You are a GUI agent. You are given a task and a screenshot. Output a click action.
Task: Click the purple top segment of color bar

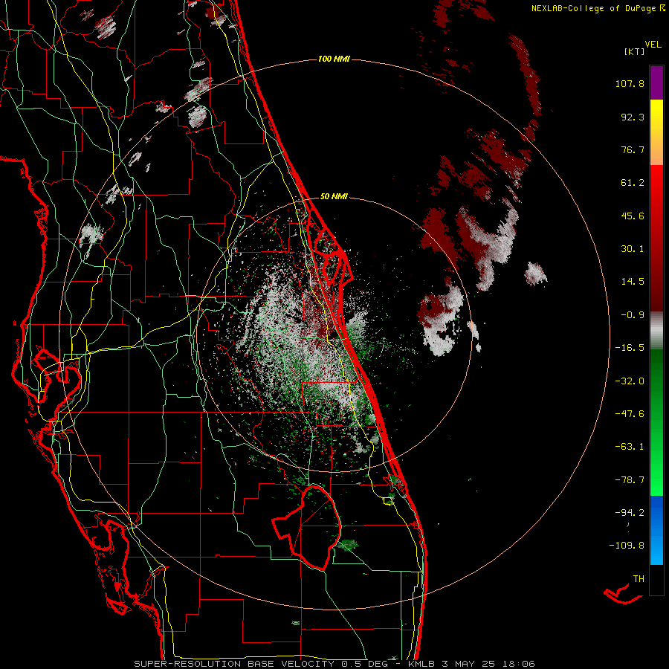pos(656,83)
